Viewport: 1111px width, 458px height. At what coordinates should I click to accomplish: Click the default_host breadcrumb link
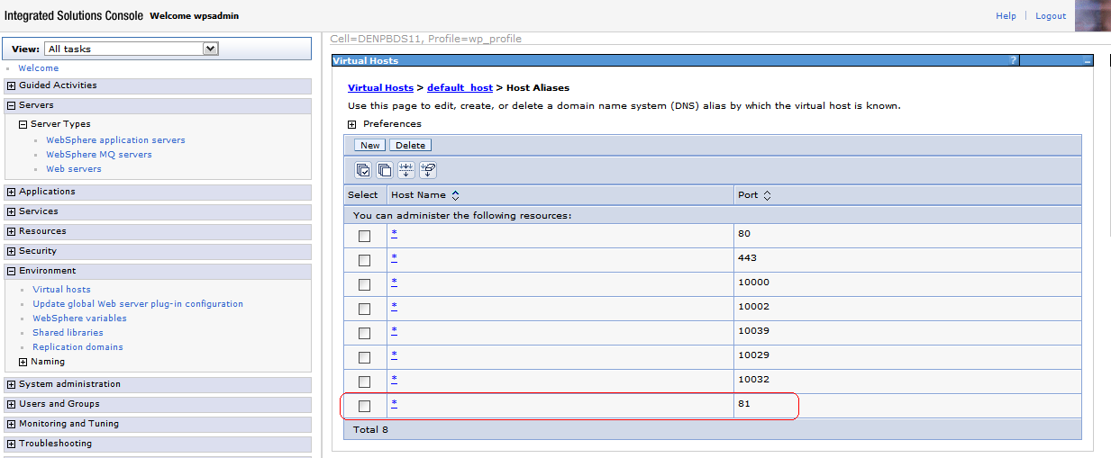pos(460,88)
